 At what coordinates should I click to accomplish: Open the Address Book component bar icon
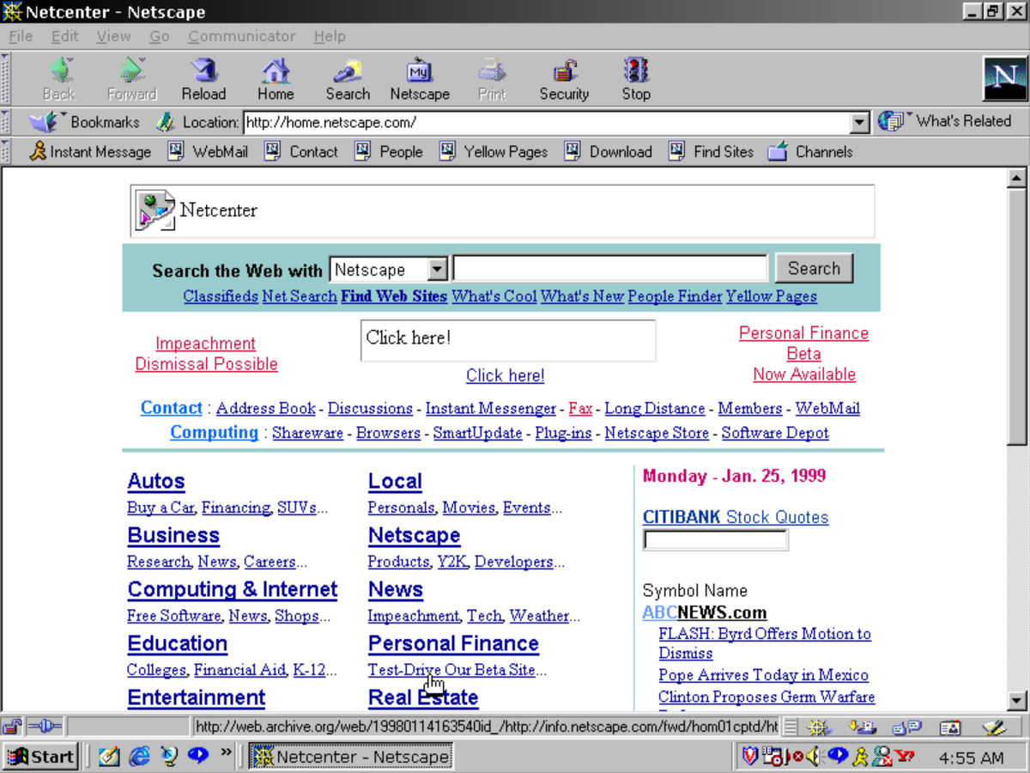click(x=948, y=727)
